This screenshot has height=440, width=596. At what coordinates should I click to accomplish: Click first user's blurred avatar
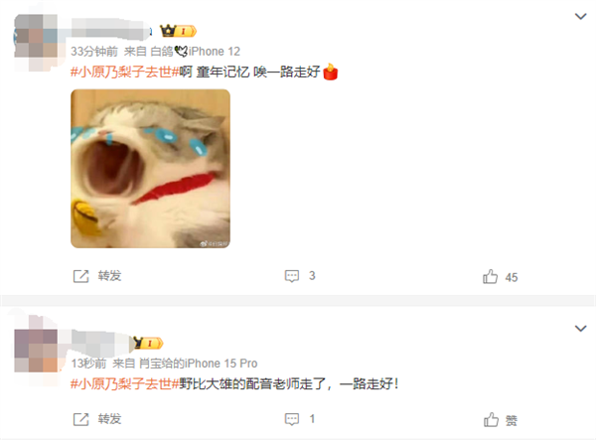click(x=36, y=41)
